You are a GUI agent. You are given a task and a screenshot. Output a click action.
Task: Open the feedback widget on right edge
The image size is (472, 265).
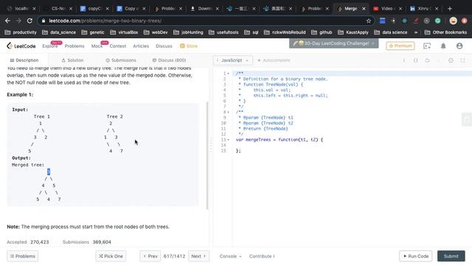467,119
